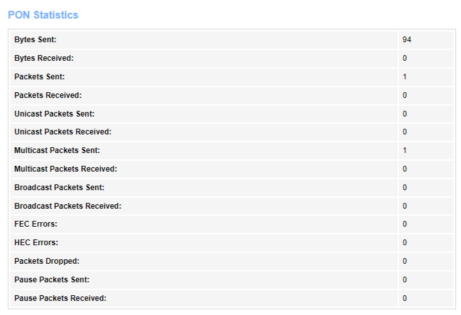Screen dimensions: 461x315
Task: Select the Packets Sent value 1
Action: [x=405, y=77]
